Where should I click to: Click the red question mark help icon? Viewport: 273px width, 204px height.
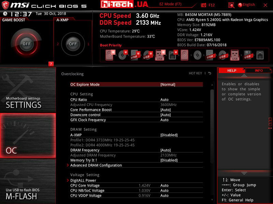point(51,64)
